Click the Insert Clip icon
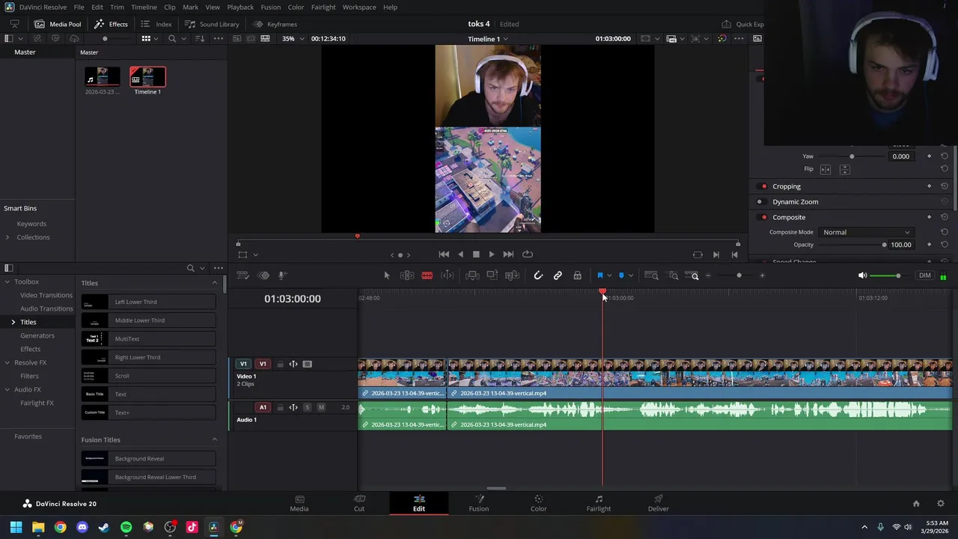This screenshot has height=539, width=958. point(472,275)
